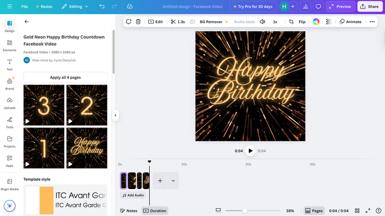Open the Text panel tab
This screenshot has width=385, height=216.
point(10,65)
